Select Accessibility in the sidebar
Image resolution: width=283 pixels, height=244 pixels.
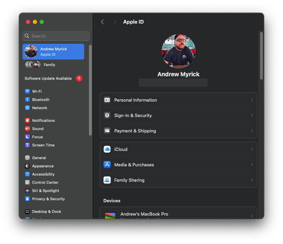pos(53,174)
